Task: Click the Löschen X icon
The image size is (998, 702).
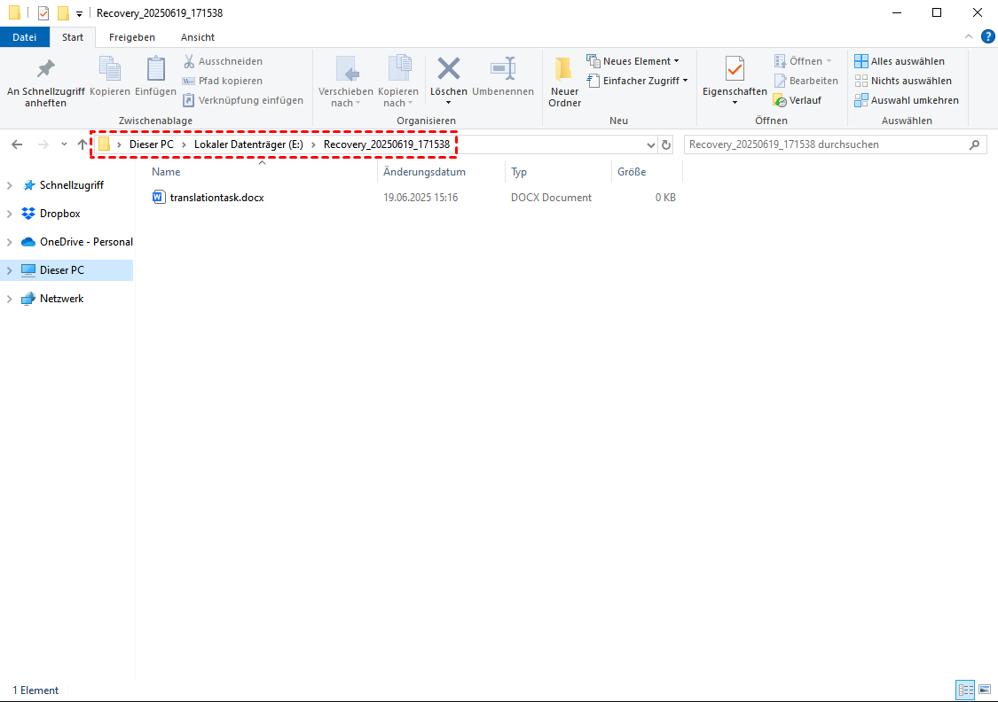Action: [x=449, y=68]
